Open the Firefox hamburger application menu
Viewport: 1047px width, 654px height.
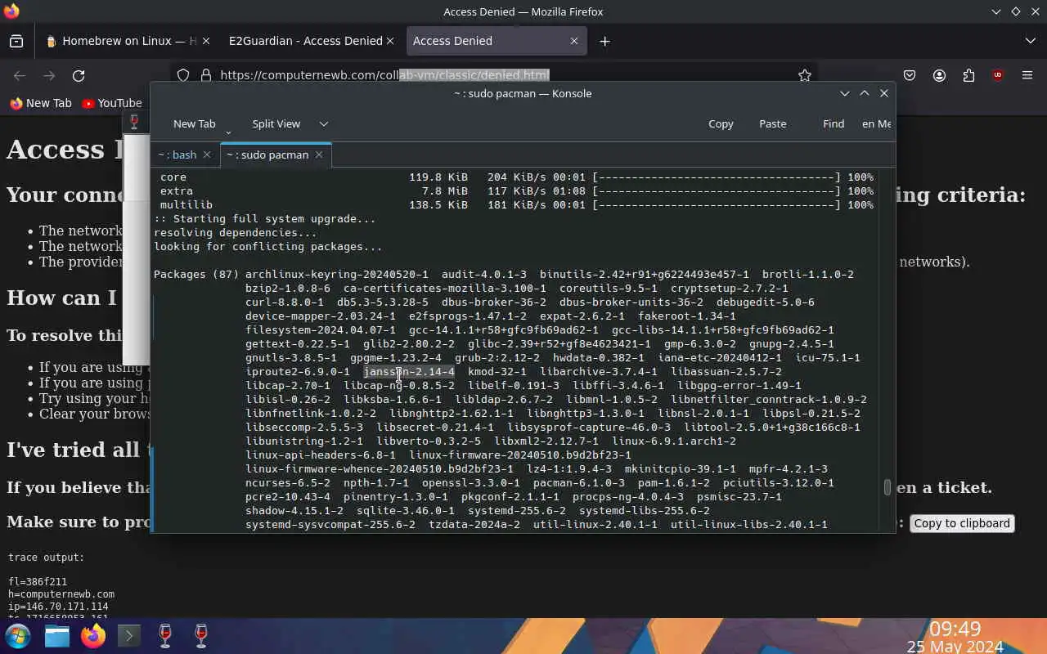click(1027, 75)
